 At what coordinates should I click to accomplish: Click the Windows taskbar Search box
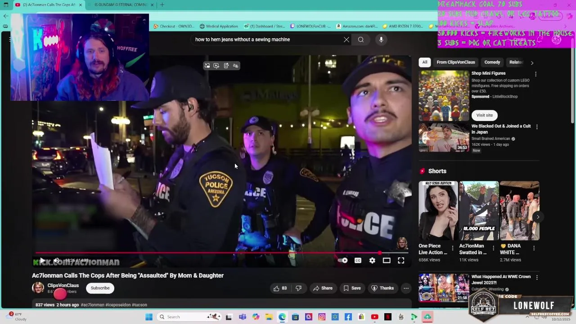point(189,317)
